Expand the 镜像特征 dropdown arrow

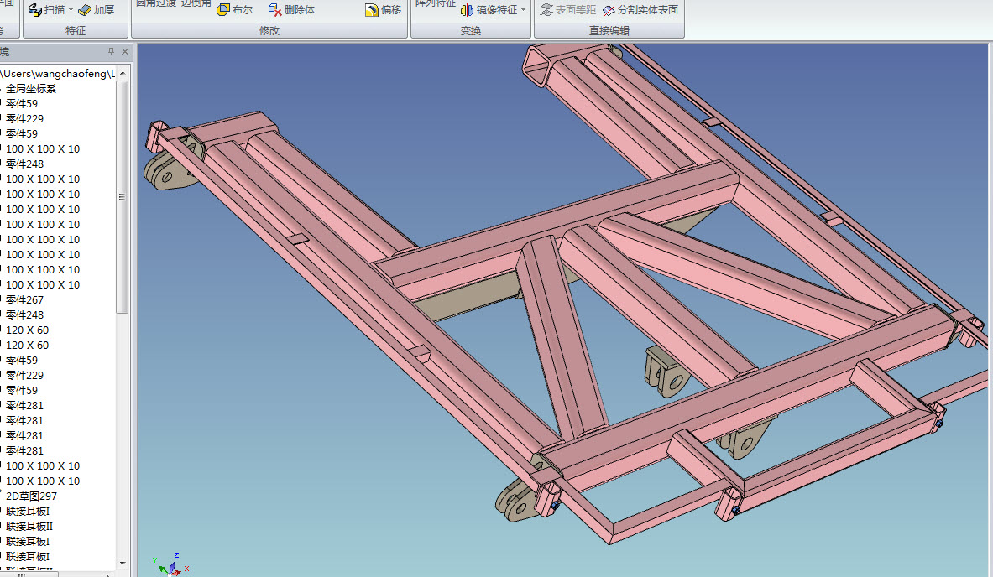tap(524, 10)
